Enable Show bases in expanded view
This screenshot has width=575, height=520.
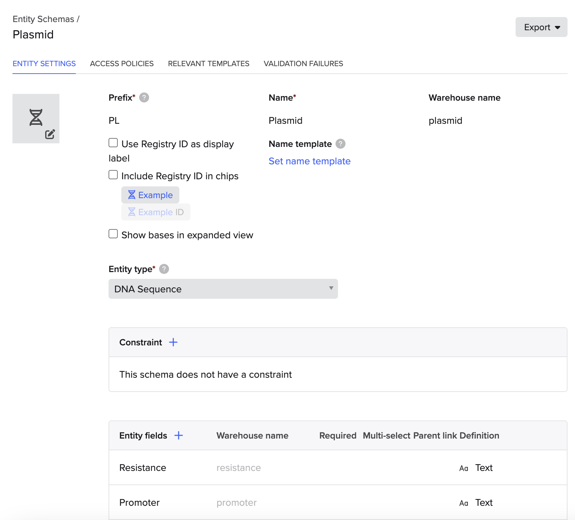tap(113, 234)
